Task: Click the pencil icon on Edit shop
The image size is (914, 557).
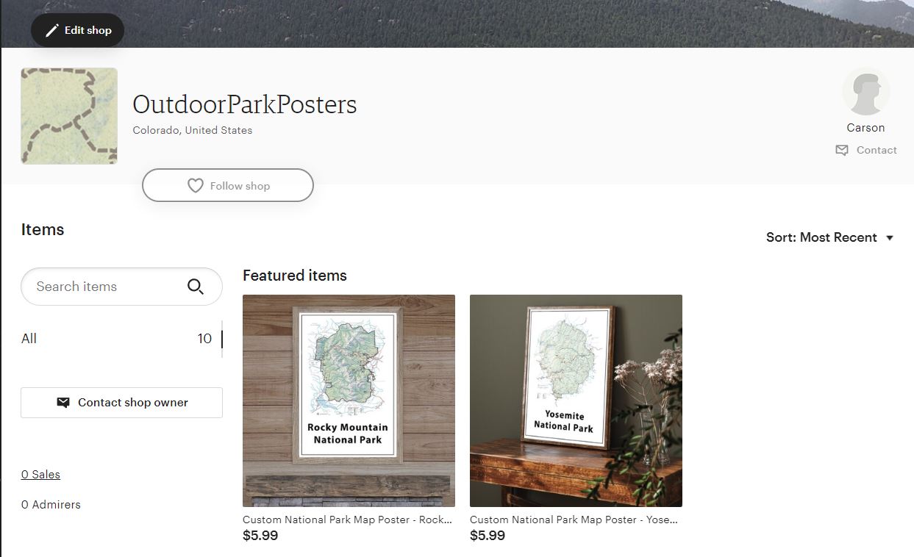Action: pos(51,31)
